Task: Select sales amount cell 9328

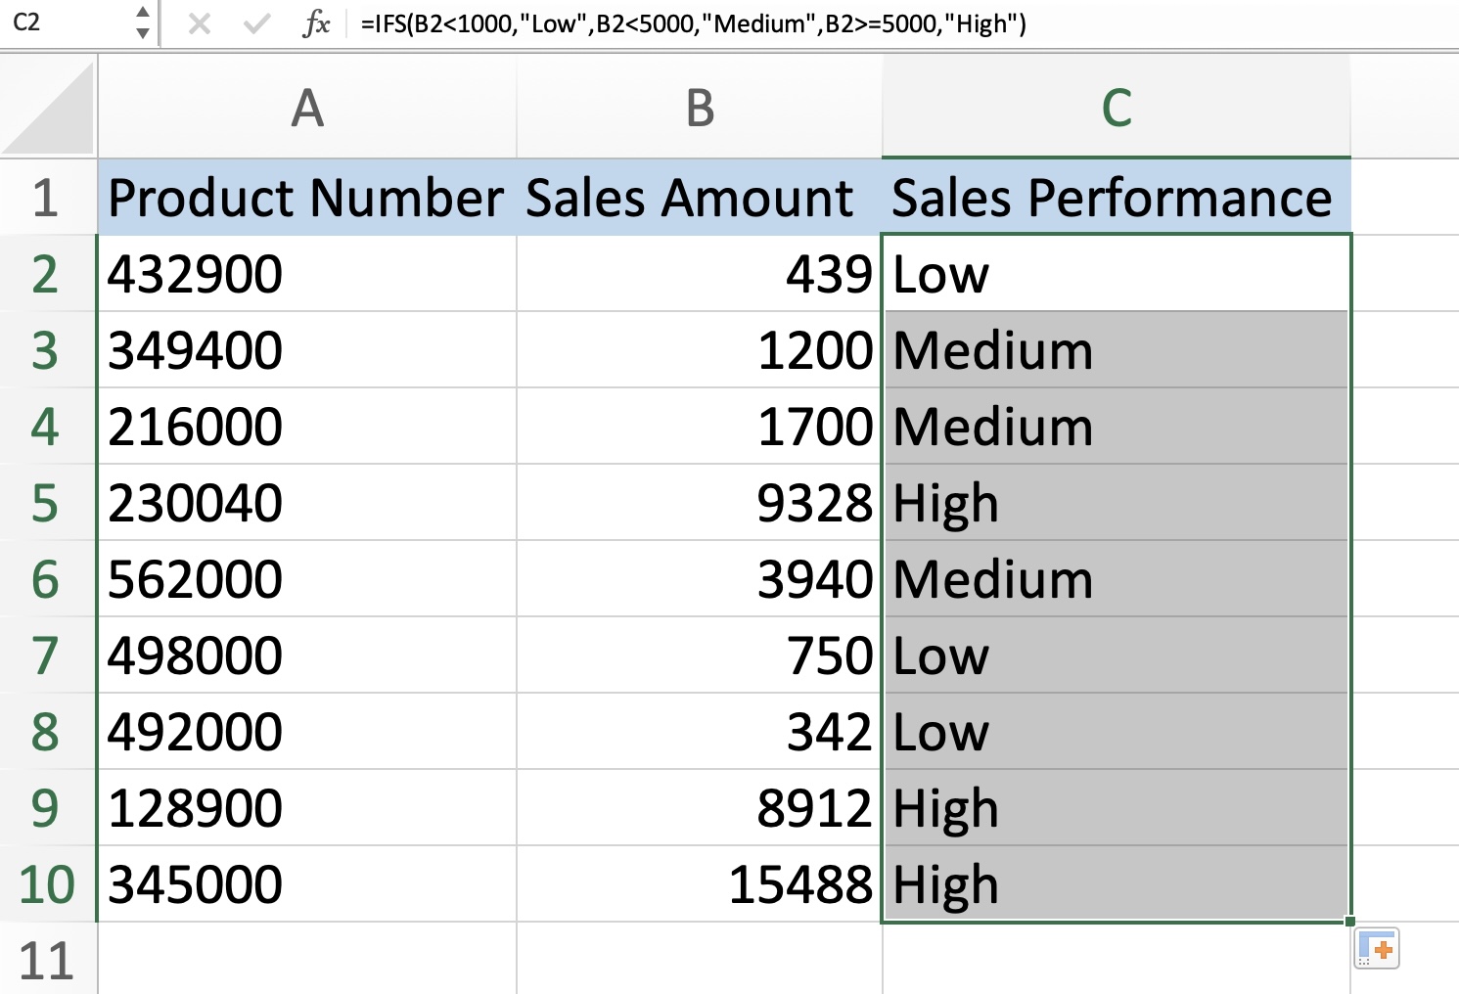Action: coord(700,503)
